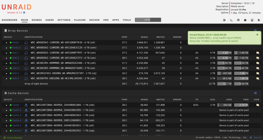263x140 pixels.
Task: Expand the Disk 1 row dropdown arrow
Action: coord(6,53)
